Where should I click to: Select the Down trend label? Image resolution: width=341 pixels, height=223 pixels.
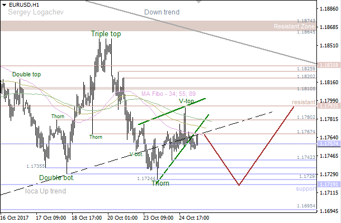pos(162,12)
